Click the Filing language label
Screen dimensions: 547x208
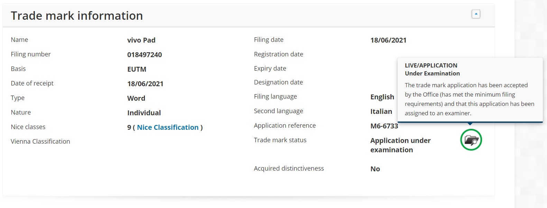pos(275,96)
